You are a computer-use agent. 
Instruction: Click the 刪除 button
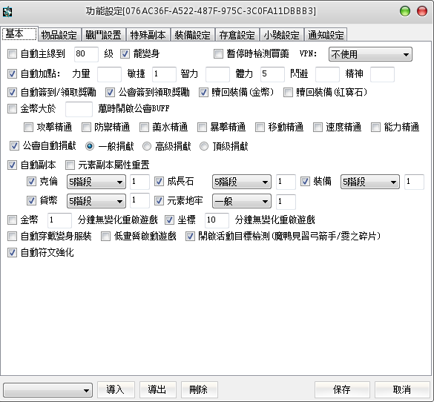click(x=199, y=389)
